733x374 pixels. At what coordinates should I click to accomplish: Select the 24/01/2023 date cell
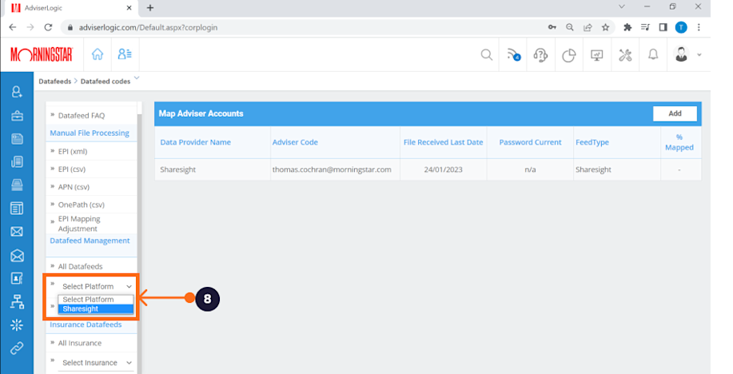click(x=443, y=169)
